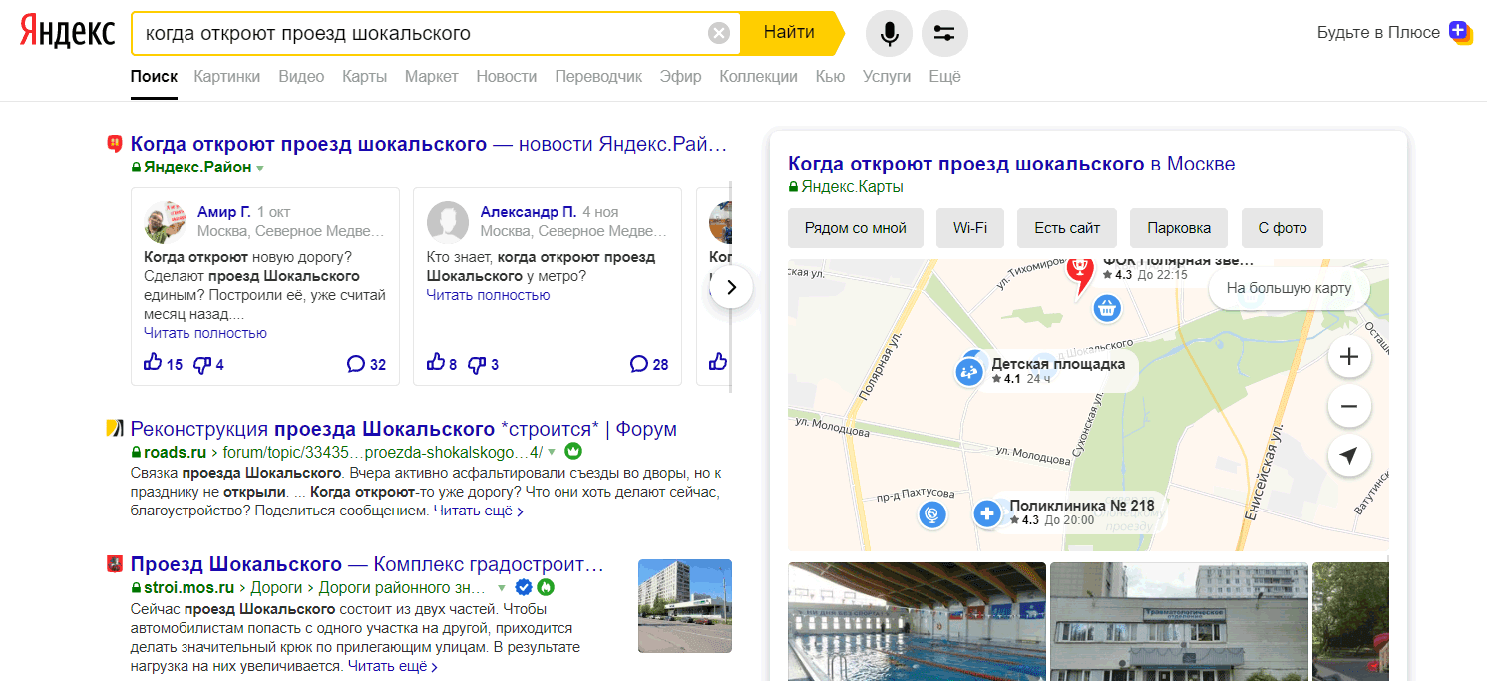Click Александр П. avatar placeholder
The height and width of the screenshot is (681, 1487).
[448, 222]
